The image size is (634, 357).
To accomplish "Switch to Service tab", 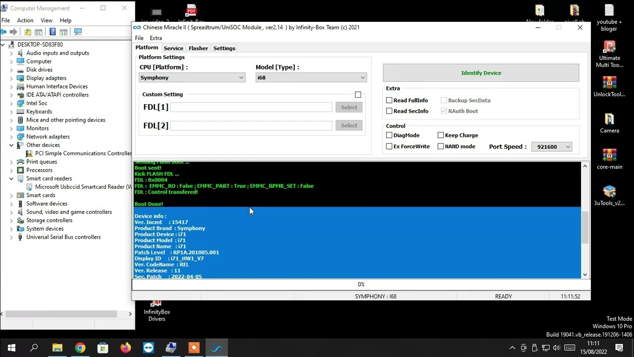I will click(x=173, y=48).
